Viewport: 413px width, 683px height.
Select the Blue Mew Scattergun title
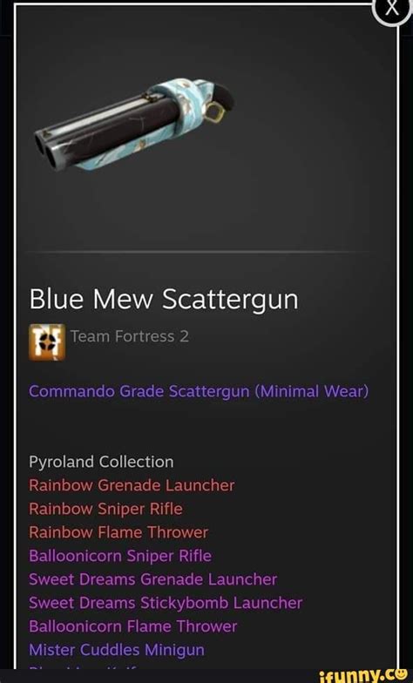[x=164, y=300]
